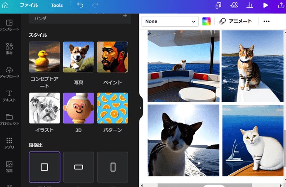Open the ファイル menu

[29, 5]
